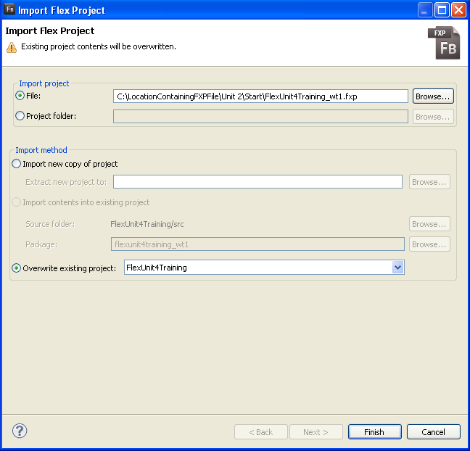Screen dimensions: 470x451
Task: Open the existing project dropdown arrow
Action: pyautogui.click(x=397, y=268)
